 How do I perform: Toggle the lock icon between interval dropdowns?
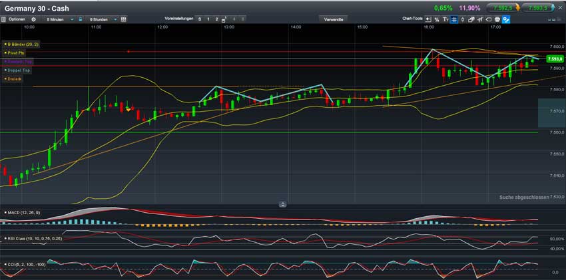coord(80,19)
